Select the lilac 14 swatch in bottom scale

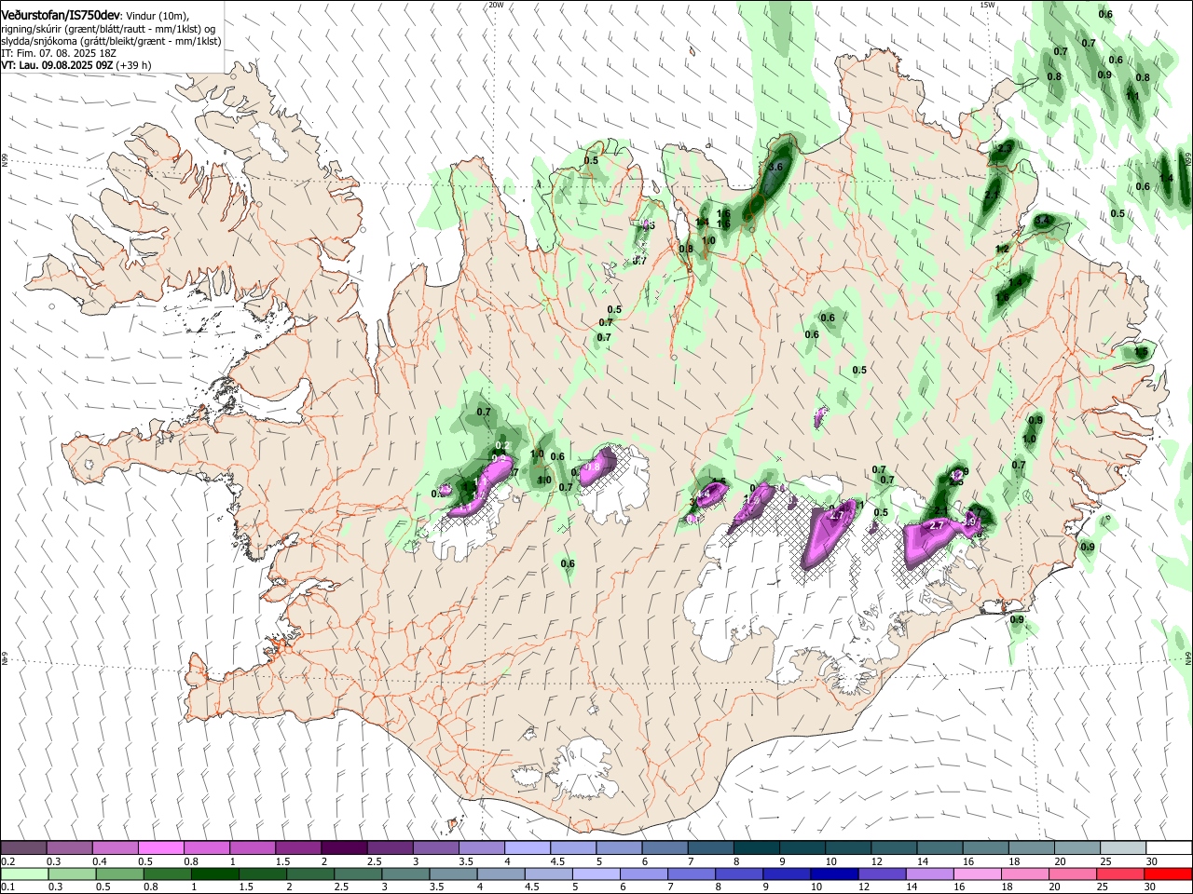pos(928,874)
